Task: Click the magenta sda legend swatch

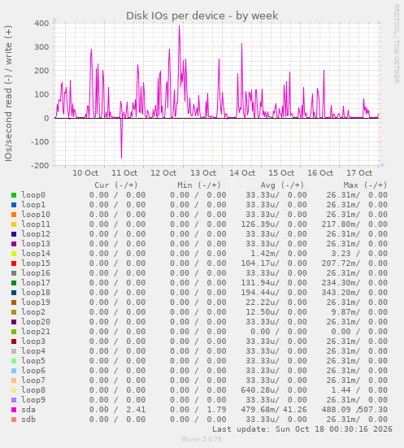Action: tap(14, 410)
